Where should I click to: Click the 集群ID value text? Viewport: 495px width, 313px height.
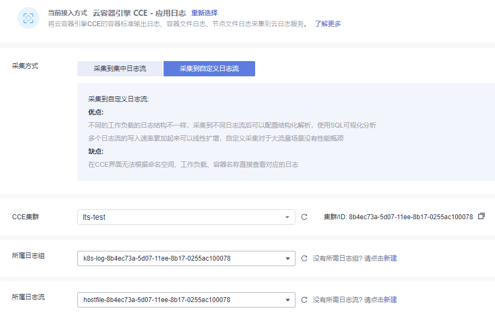tap(411, 217)
